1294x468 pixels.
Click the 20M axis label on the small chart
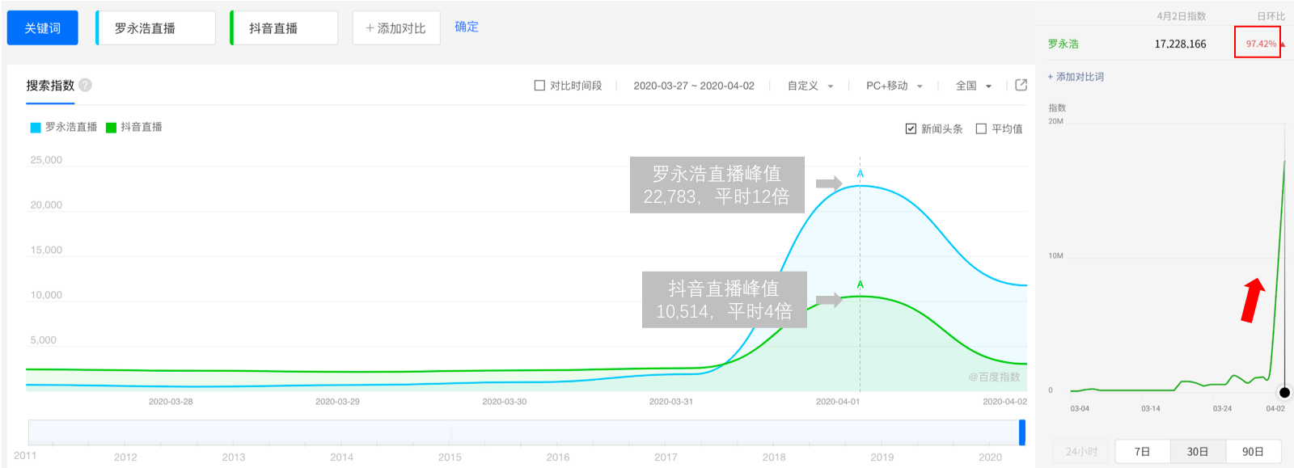point(1055,121)
